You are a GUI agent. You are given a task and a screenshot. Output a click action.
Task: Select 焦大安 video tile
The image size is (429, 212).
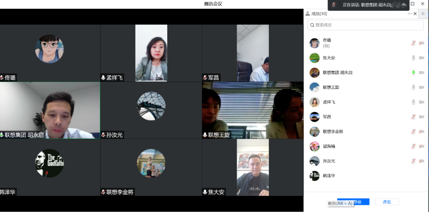pyautogui.click(x=253, y=167)
